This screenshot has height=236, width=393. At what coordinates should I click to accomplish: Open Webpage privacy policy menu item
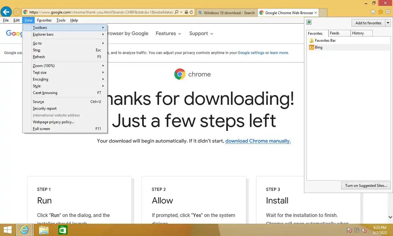click(65, 122)
